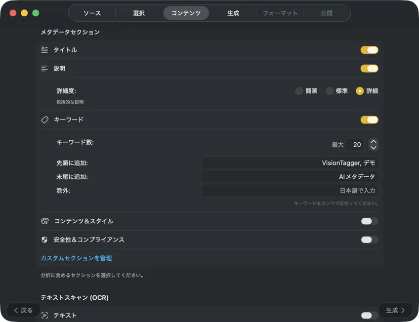This screenshot has width=419, height=322.
Task: Select the 簡潔 detail level radio button
Action: (299, 91)
